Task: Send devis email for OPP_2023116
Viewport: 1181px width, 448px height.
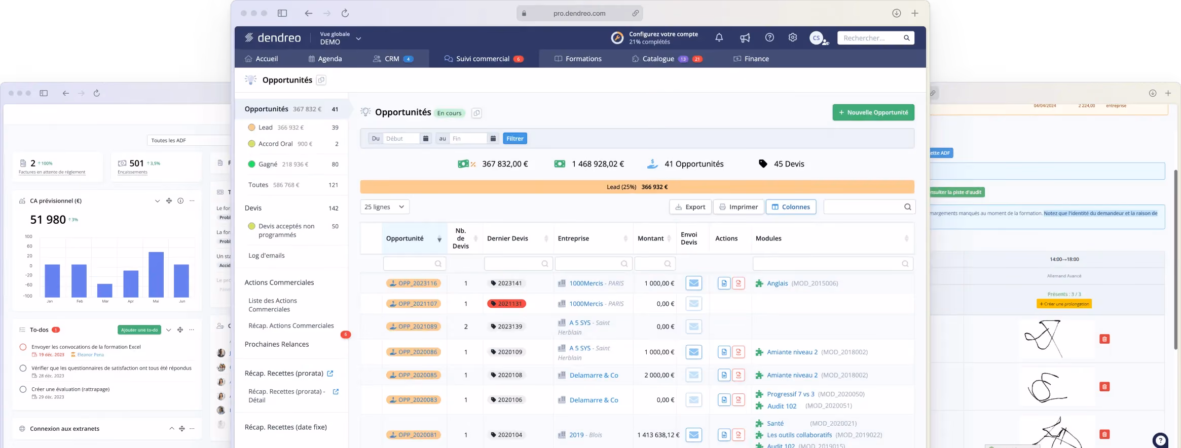Action: coord(694,283)
